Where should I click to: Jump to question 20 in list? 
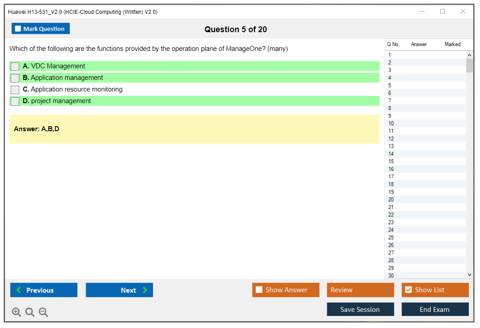coord(391,199)
